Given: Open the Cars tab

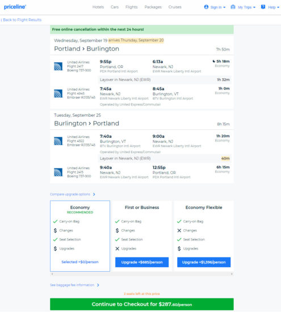Looking at the screenshot, I should [115, 7].
